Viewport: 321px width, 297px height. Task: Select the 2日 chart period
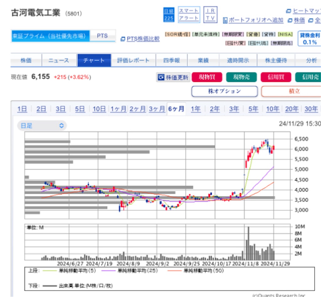tap(41, 109)
